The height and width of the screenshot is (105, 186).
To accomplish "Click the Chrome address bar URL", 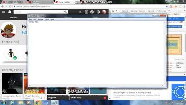I will (37, 6).
